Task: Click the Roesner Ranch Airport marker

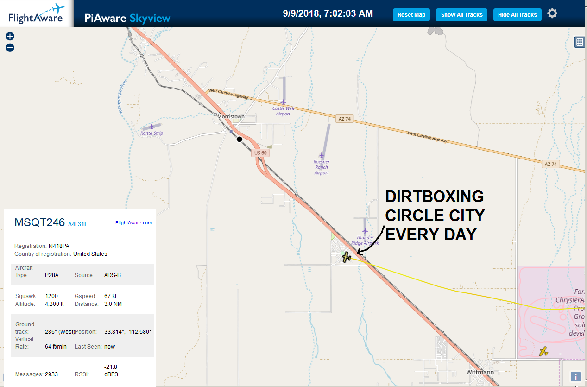Action: 321,155
